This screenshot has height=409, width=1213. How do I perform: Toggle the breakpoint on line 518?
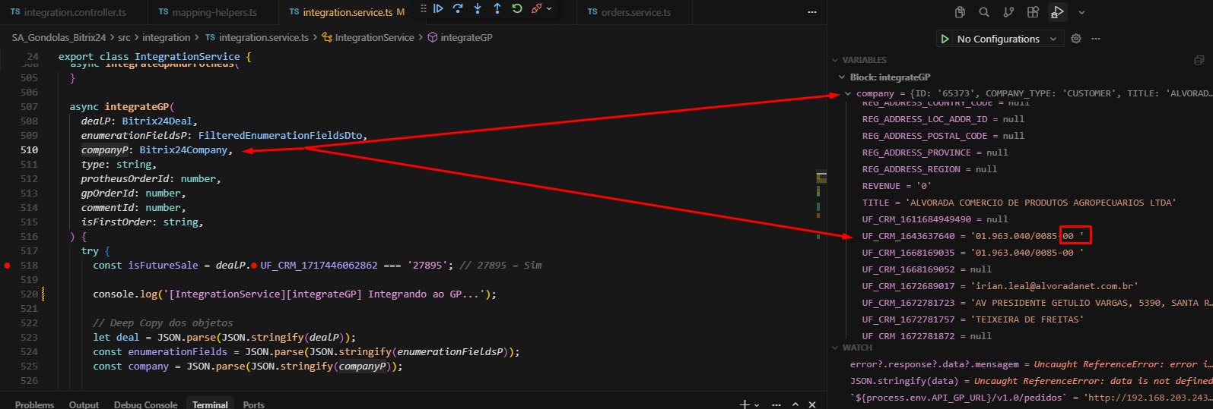[x=8, y=266]
